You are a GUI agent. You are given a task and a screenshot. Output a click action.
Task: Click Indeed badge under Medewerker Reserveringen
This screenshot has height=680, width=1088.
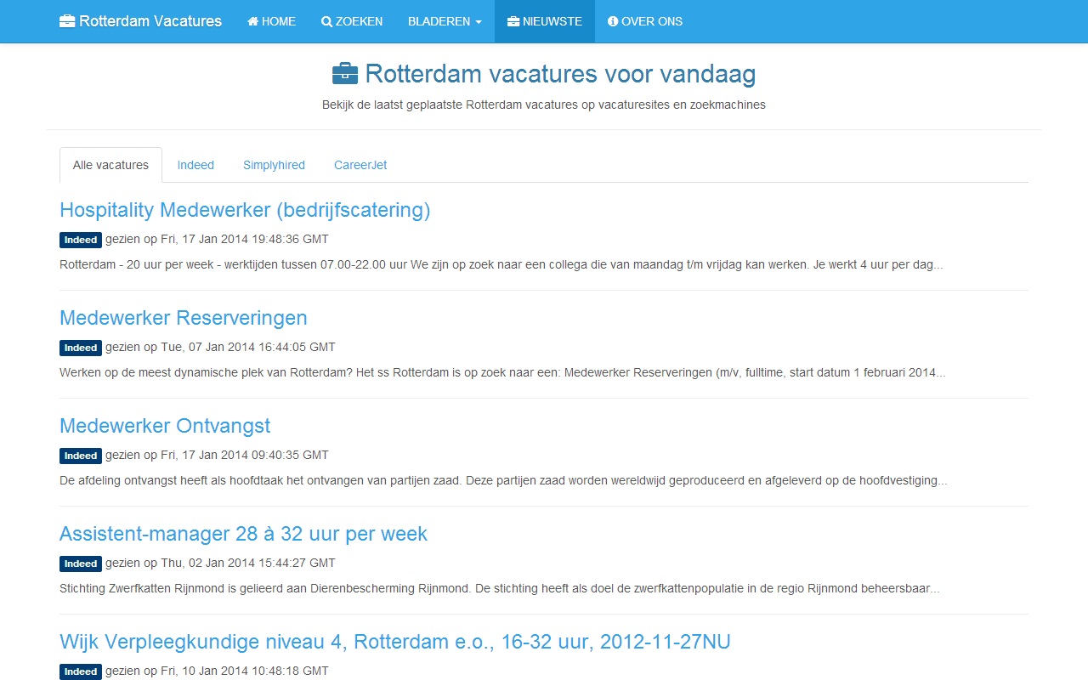[x=81, y=348]
